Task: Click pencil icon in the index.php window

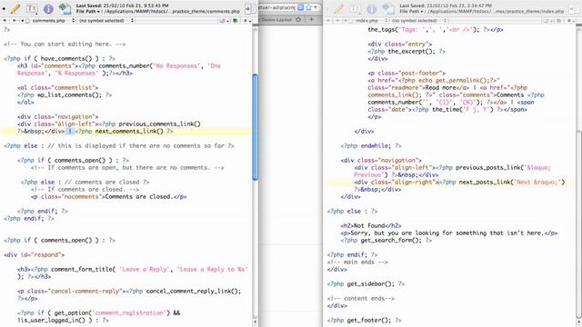Action: pyautogui.click(x=338, y=8)
